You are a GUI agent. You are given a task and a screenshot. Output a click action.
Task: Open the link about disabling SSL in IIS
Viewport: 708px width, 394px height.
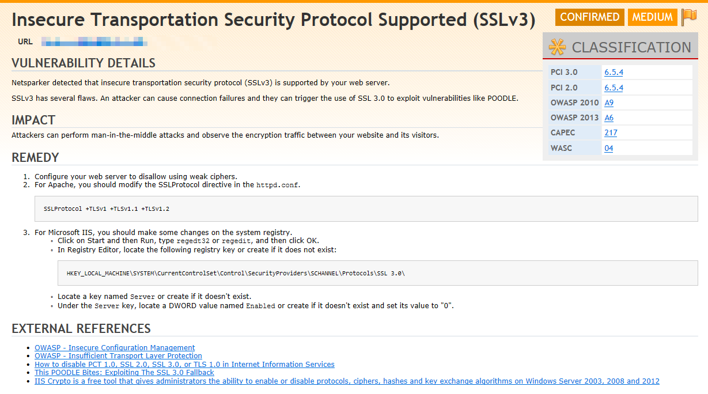(184, 364)
